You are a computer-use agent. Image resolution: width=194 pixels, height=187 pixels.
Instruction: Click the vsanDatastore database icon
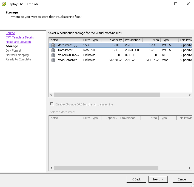(53, 60)
